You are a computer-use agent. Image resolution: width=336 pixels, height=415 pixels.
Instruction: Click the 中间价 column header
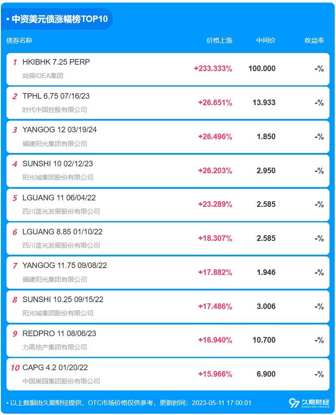(266, 40)
